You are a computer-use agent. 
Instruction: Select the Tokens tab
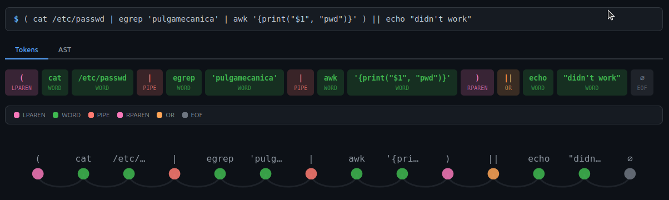(27, 49)
